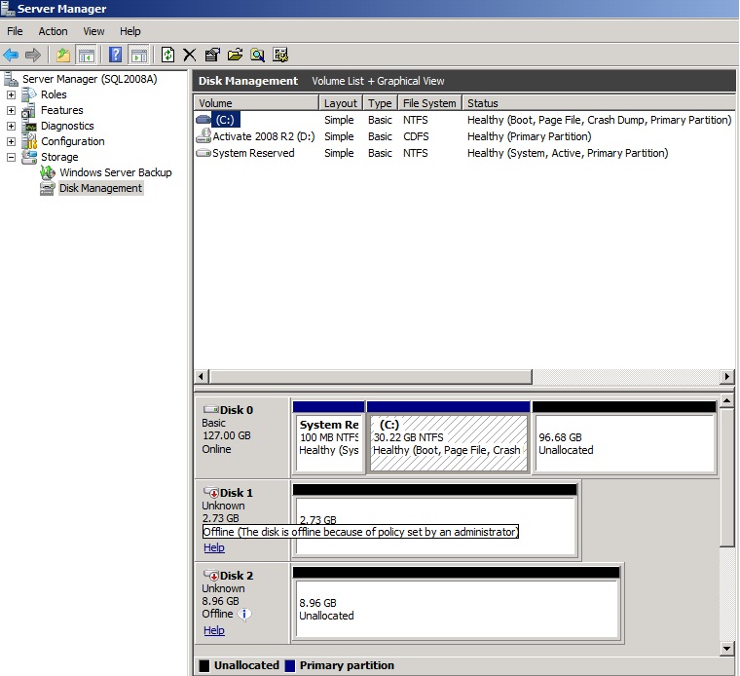Click the Diagnostics node icon
740x676 pixels.
tap(30, 126)
